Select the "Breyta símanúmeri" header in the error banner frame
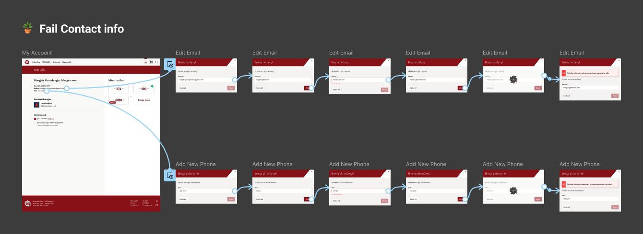This screenshot has height=234, width=643. [573, 173]
